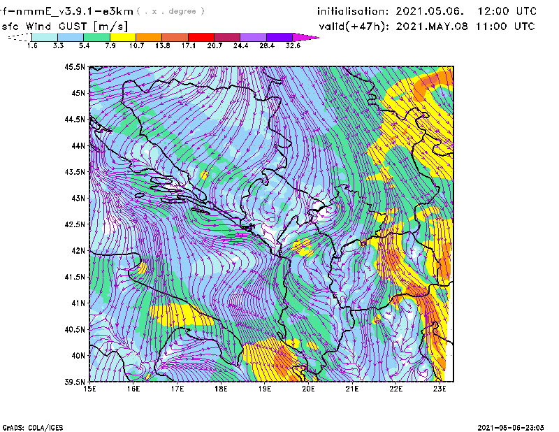
Task: Click the longitude label '21E'
Action: [x=352, y=389]
